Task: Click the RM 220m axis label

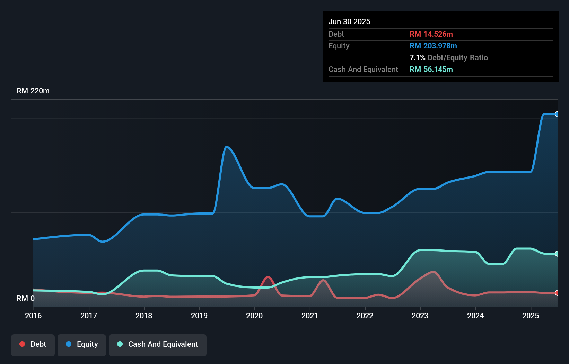Action: (x=33, y=91)
